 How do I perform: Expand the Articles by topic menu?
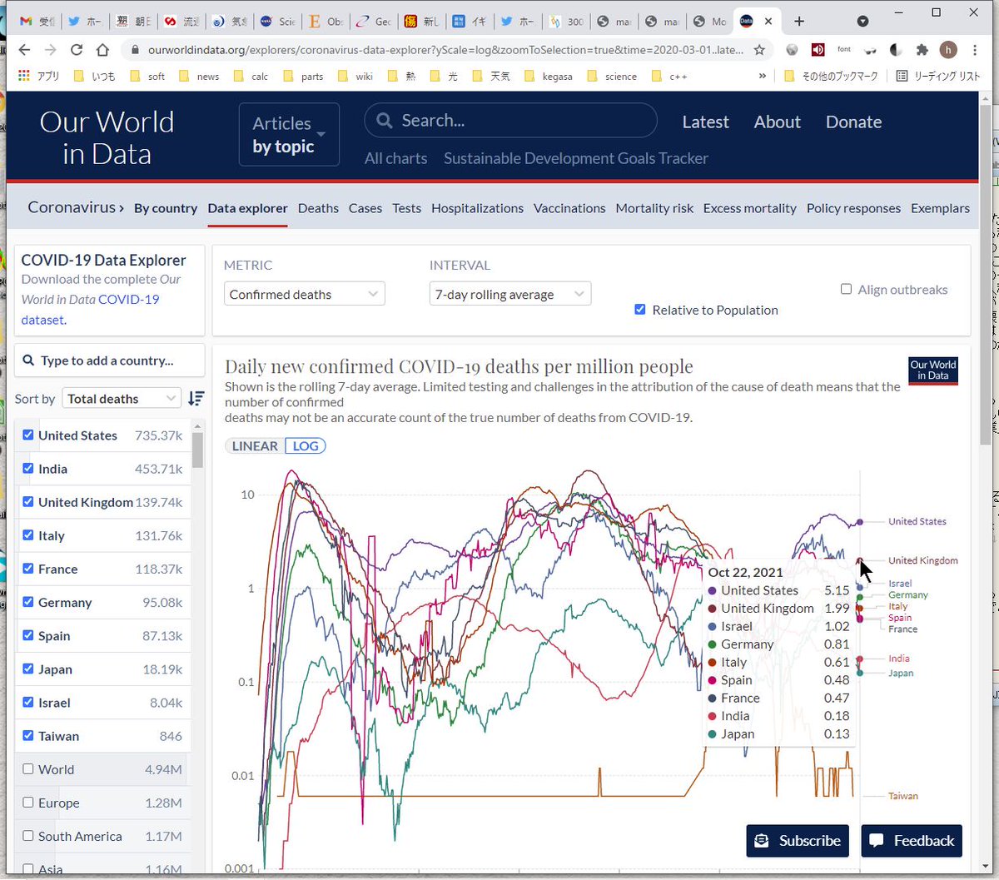pos(289,134)
